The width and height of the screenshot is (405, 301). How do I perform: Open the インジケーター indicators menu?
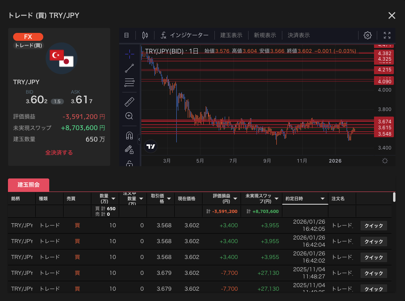pos(184,35)
